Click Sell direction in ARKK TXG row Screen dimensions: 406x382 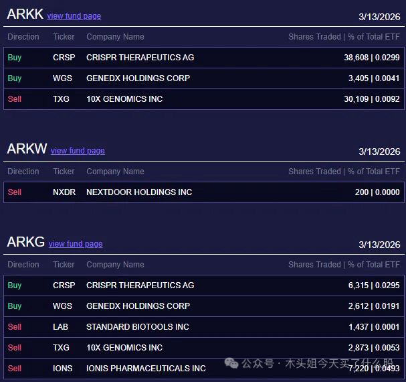coord(15,99)
